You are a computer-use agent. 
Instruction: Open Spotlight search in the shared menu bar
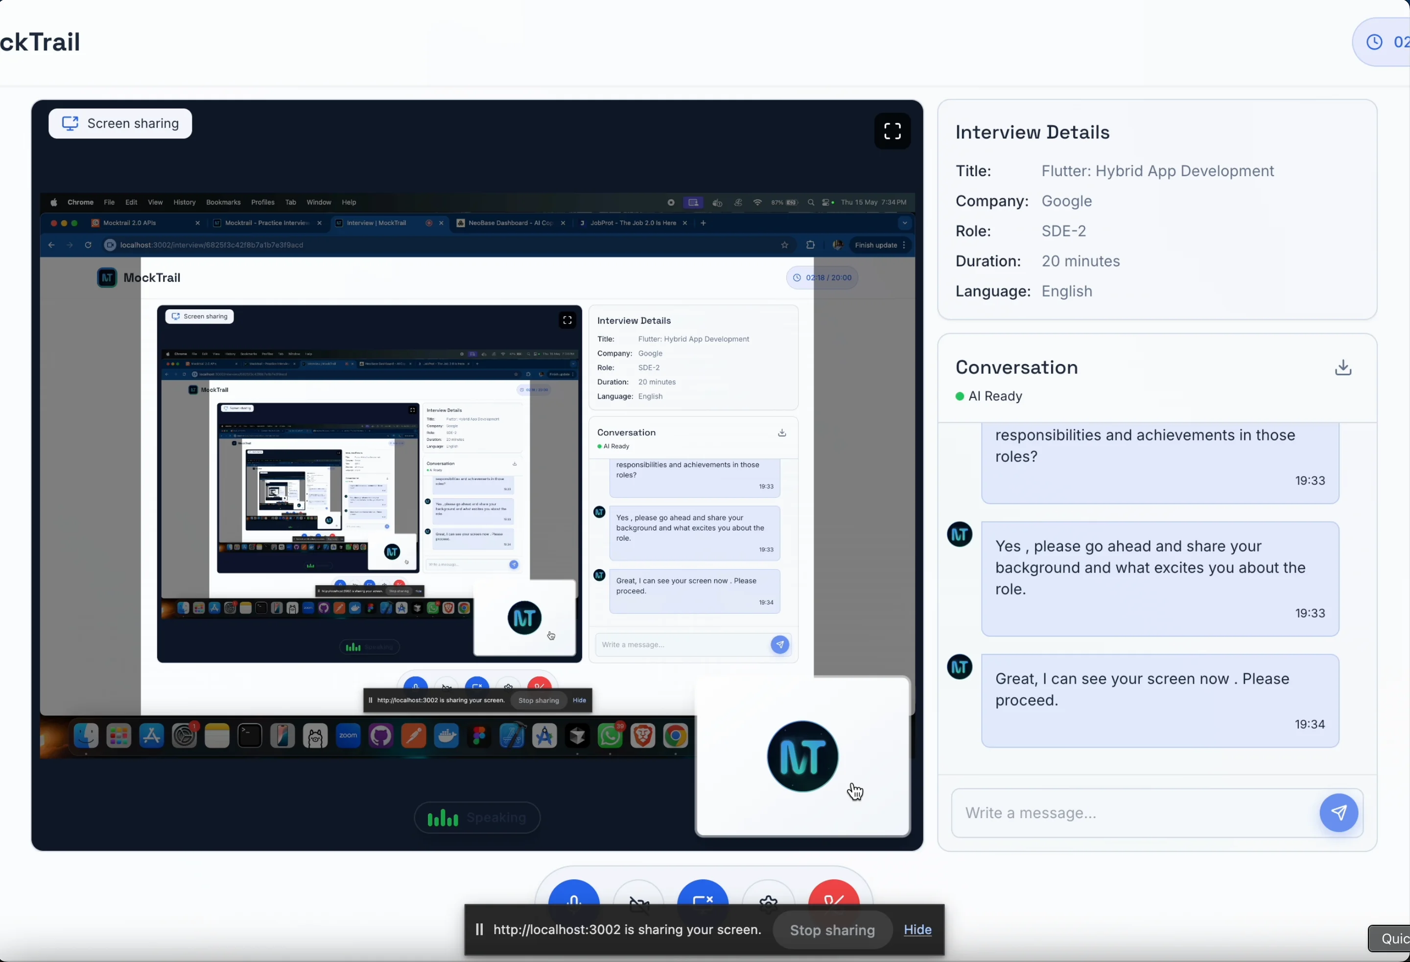point(811,203)
